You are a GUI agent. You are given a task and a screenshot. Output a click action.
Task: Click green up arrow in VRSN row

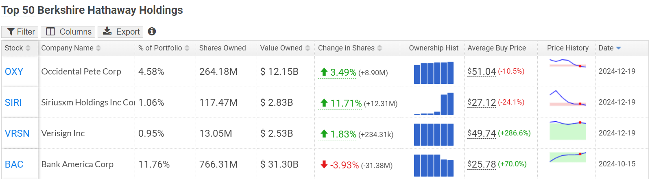324,134
